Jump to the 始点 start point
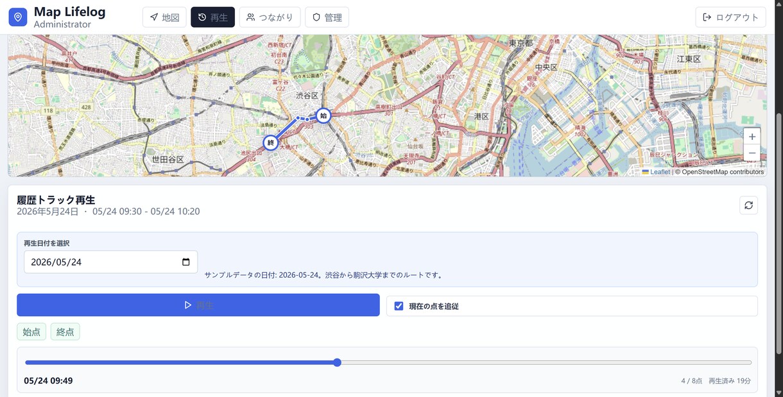Image resolution: width=783 pixels, height=397 pixels. [x=31, y=332]
